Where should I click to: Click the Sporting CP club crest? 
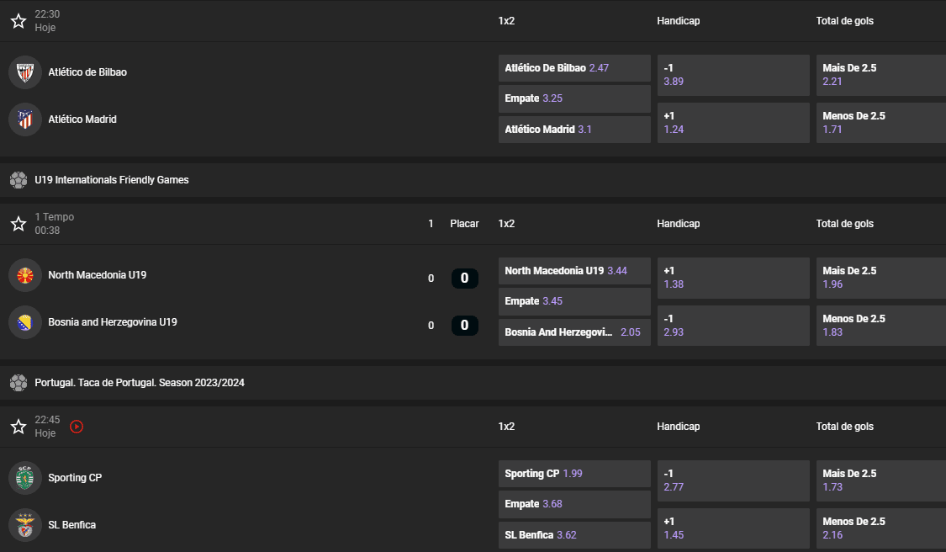pos(25,478)
